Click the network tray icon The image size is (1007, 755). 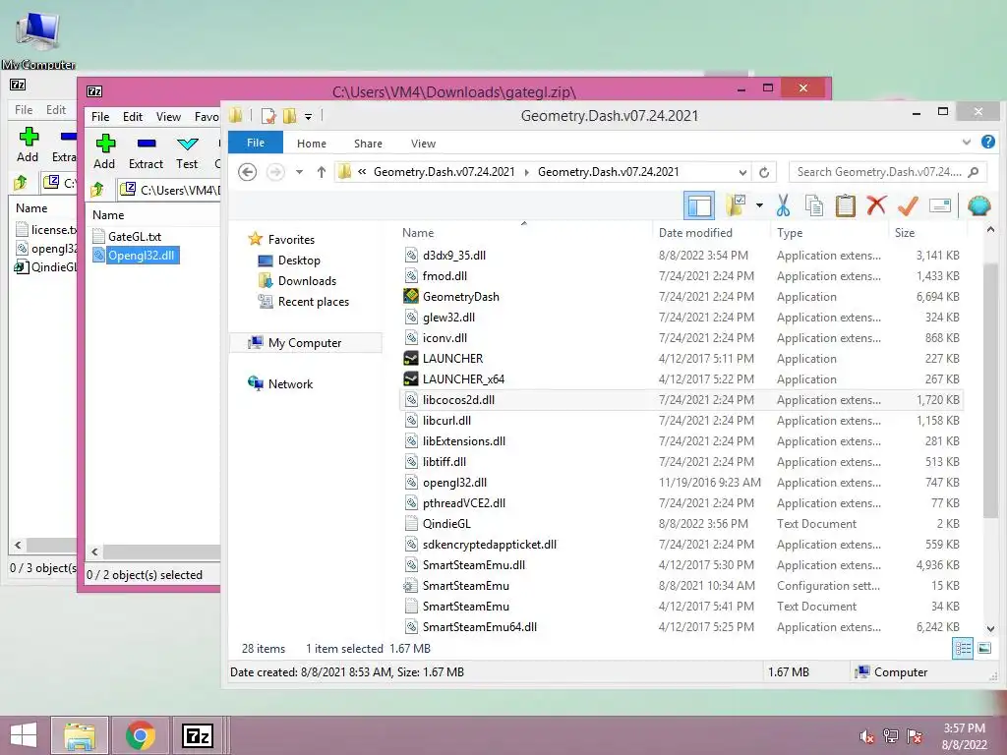[x=890, y=736]
